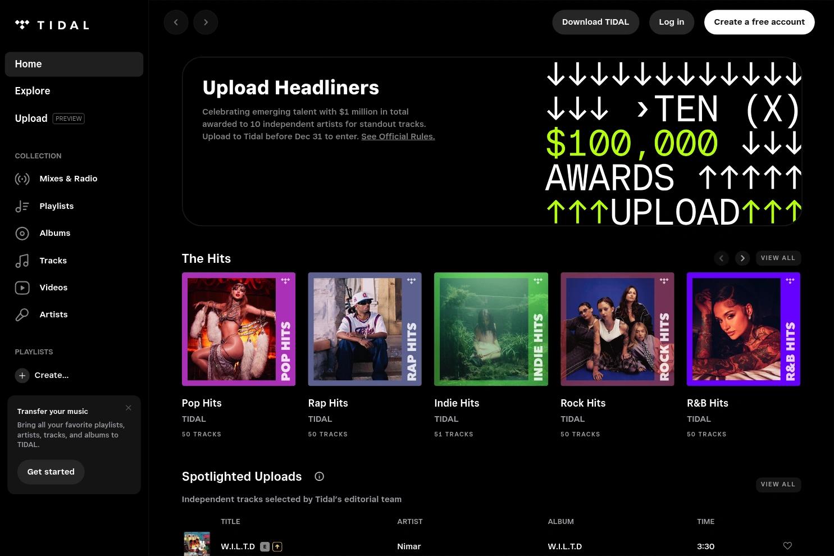Click Create a free account
The height and width of the screenshot is (556, 834).
click(x=759, y=22)
